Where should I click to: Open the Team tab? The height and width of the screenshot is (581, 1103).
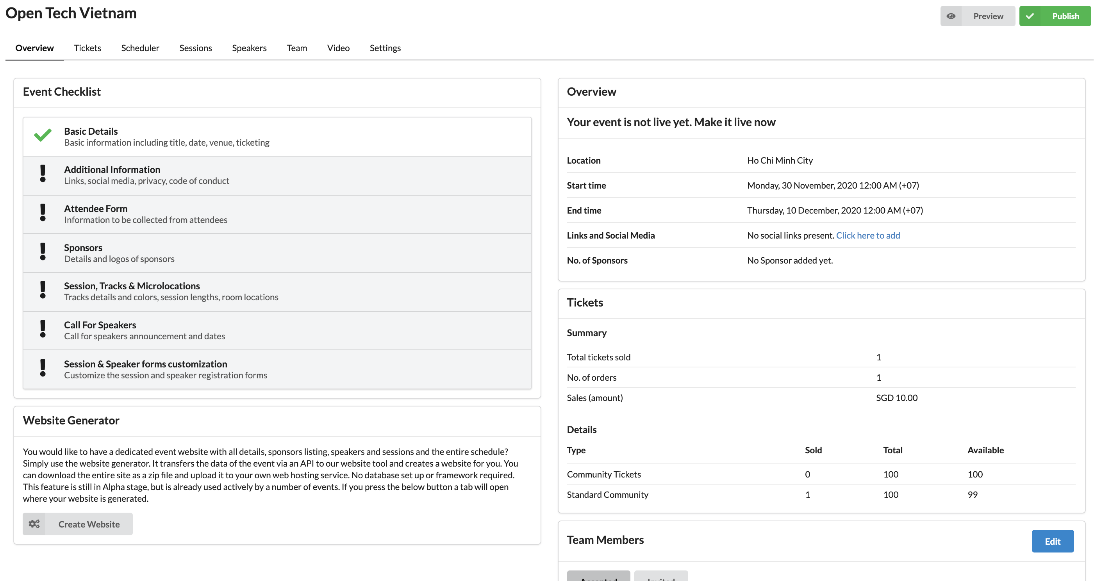(297, 48)
